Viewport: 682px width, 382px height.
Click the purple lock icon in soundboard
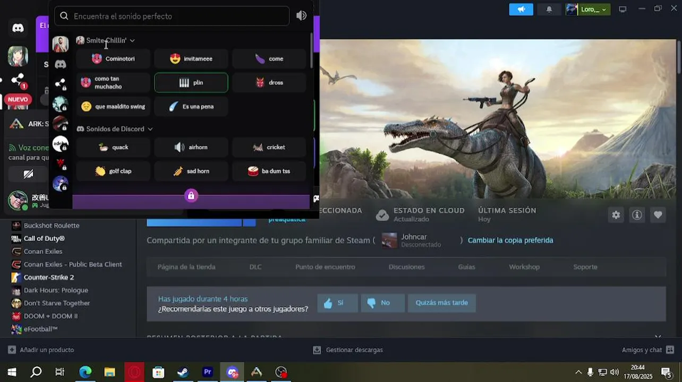(191, 195)
